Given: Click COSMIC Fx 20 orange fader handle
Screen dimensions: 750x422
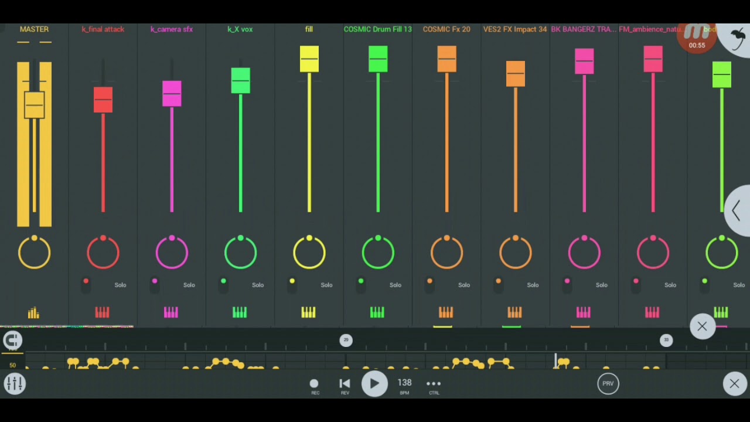Looking at the screenshot, I should (446, 59).
